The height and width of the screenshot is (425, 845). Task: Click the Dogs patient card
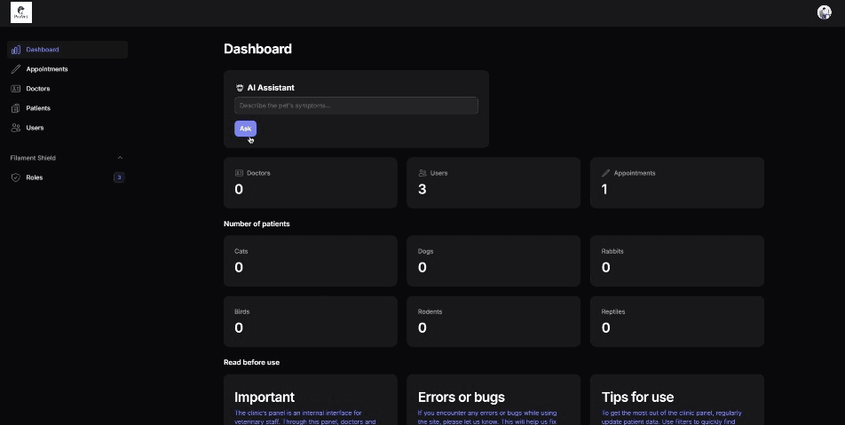point(494,261)
